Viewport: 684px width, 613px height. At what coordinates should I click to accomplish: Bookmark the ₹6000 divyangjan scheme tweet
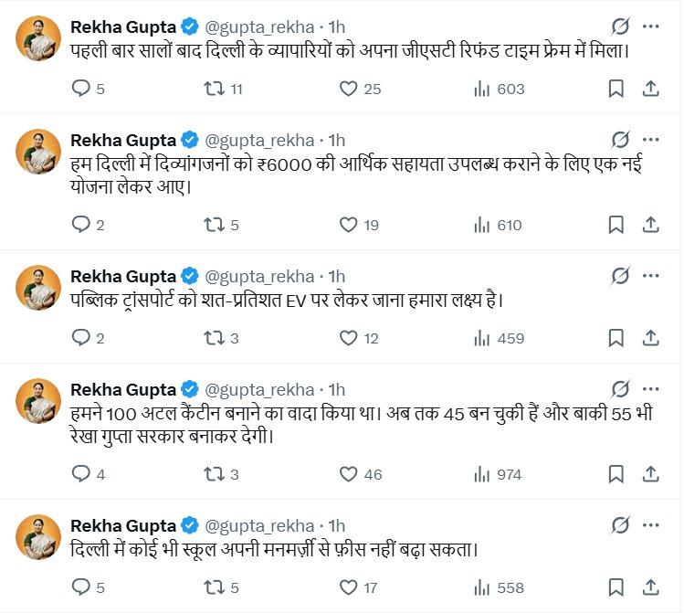pos(616,224)
